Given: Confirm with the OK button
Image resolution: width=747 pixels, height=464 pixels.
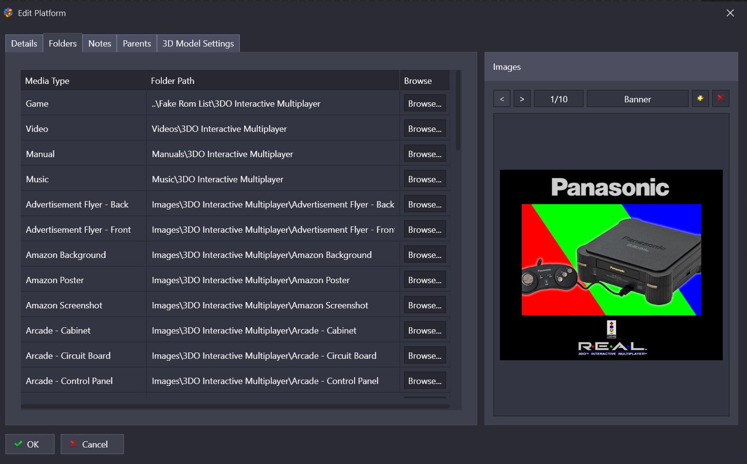Looking at the screenshot, I should 30,444.
